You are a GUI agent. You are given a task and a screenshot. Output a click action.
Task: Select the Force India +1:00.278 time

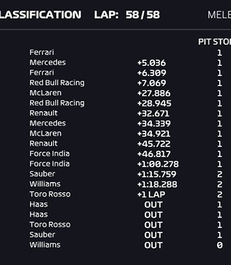tap(158, 164)
